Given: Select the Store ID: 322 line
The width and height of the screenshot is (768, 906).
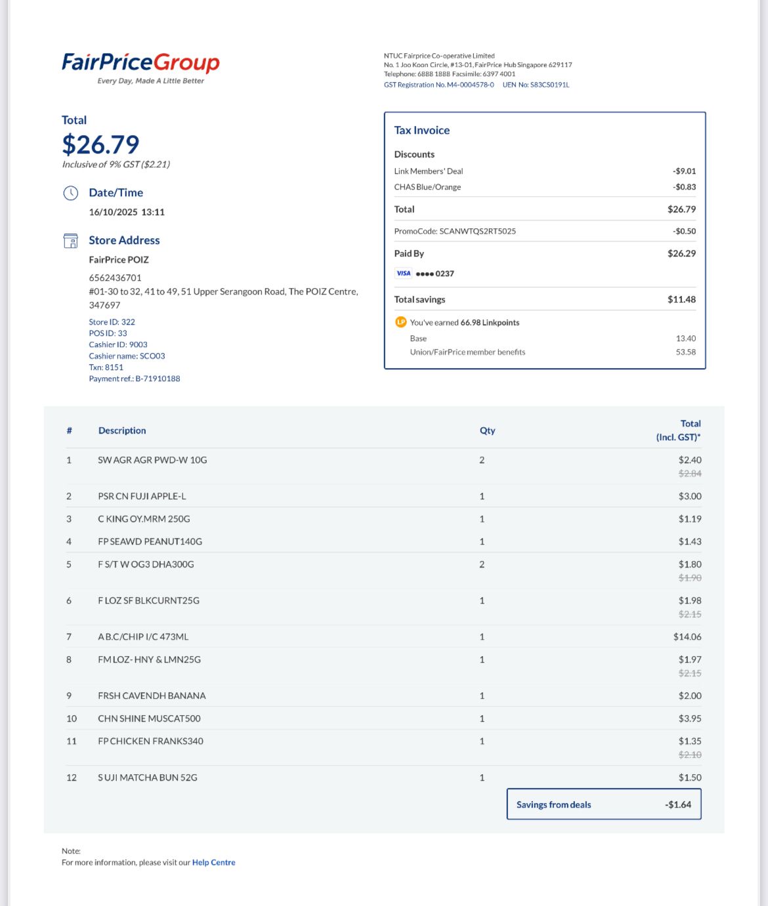Looking at the screenshot, I should [x=112, y=322].
